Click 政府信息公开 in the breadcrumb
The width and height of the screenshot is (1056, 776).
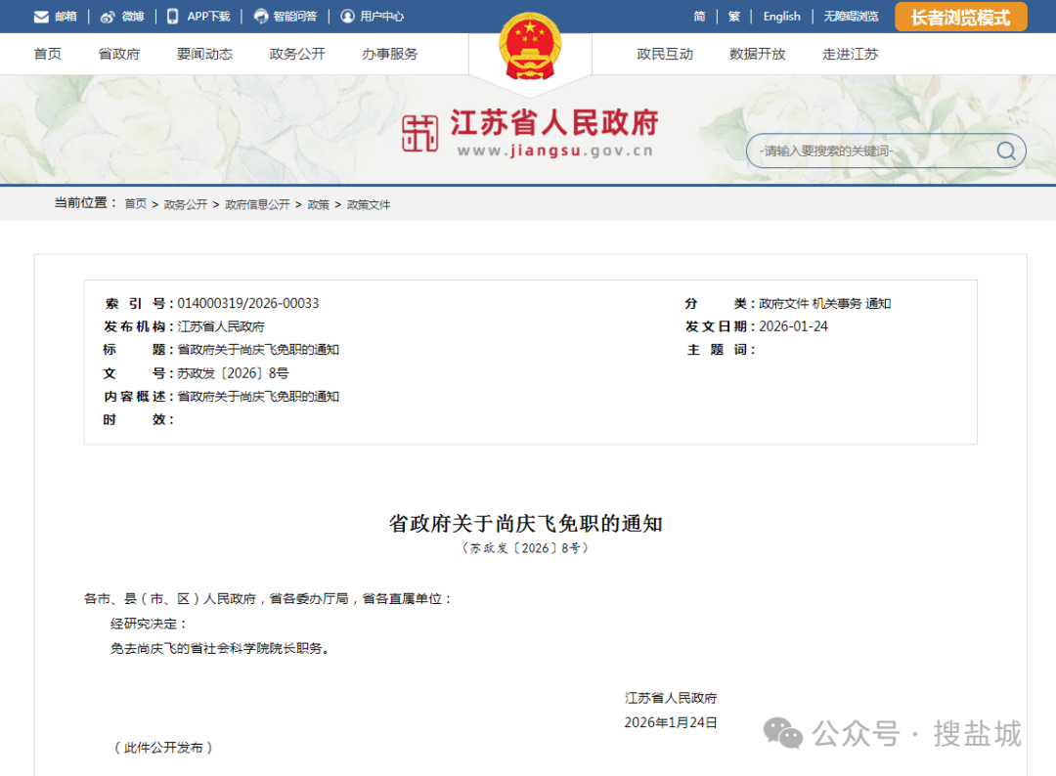(257, 204)
